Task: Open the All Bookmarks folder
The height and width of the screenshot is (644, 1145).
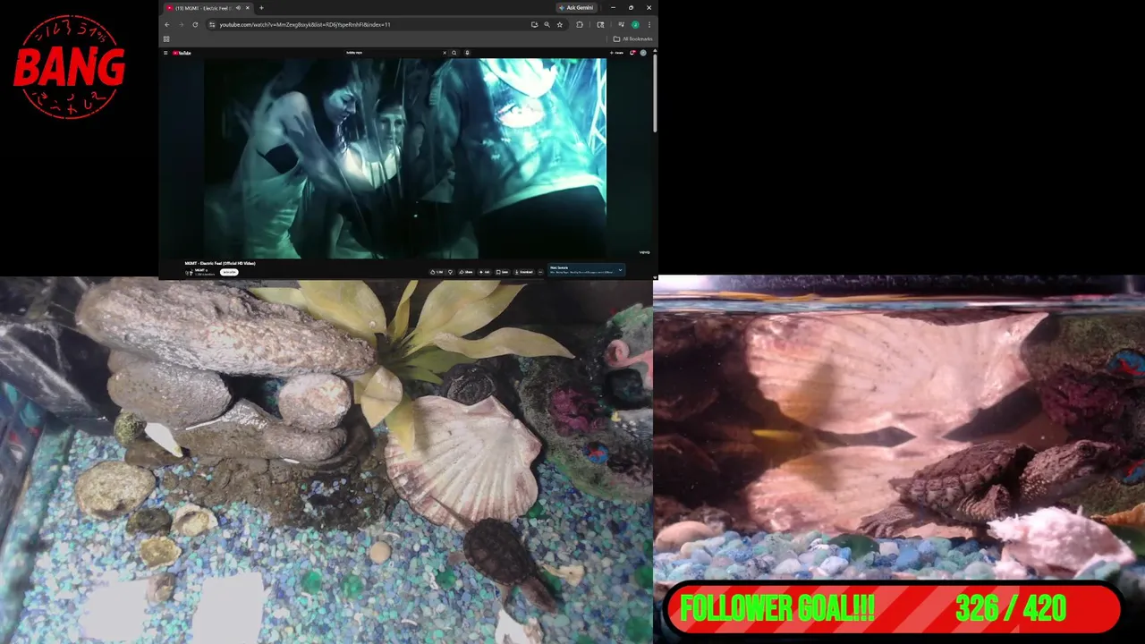Action: point(632,39)
